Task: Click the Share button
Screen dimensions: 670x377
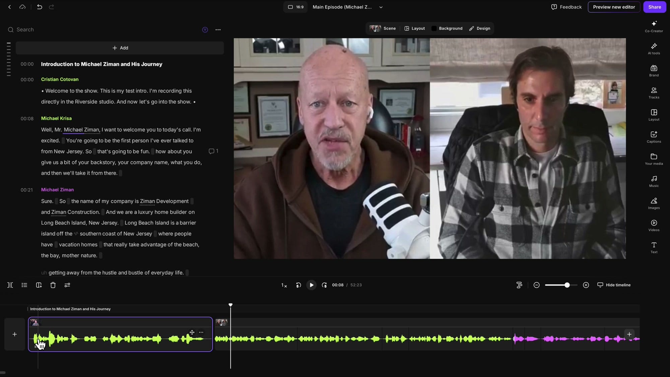Action: point(655,7)
